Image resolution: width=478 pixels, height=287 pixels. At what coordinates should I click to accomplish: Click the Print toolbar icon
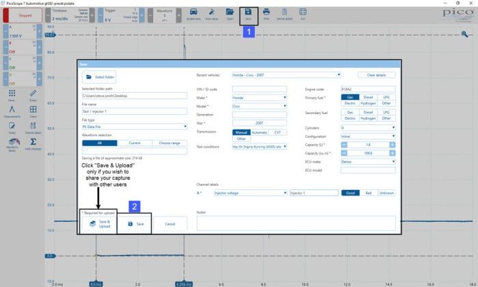click(x=266, y=14)
